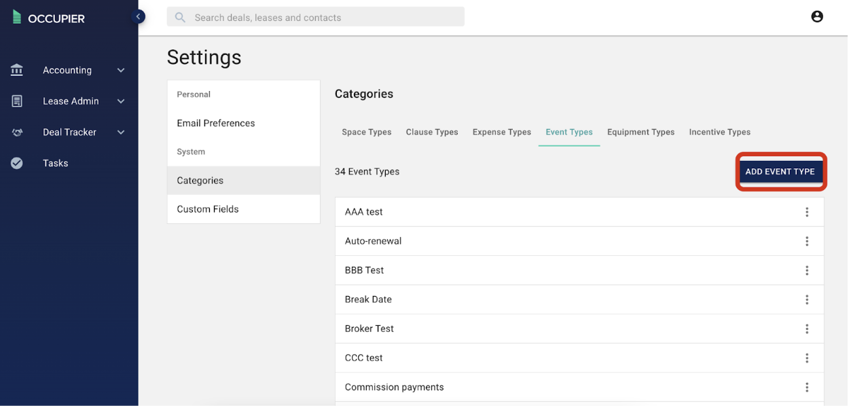The height and width of the screenshot is (406, 849).
Task: Click the Occupier logo
Action: pyautogui.click(x=49, y=18)
